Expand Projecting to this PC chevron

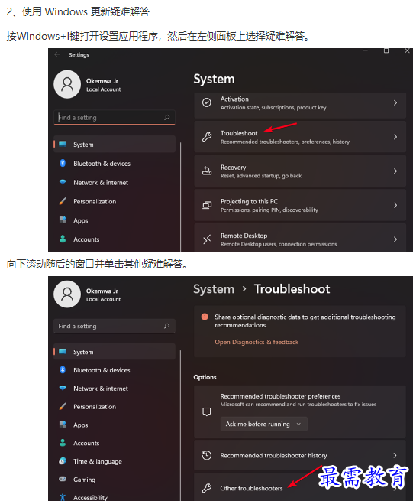point(395,205)
